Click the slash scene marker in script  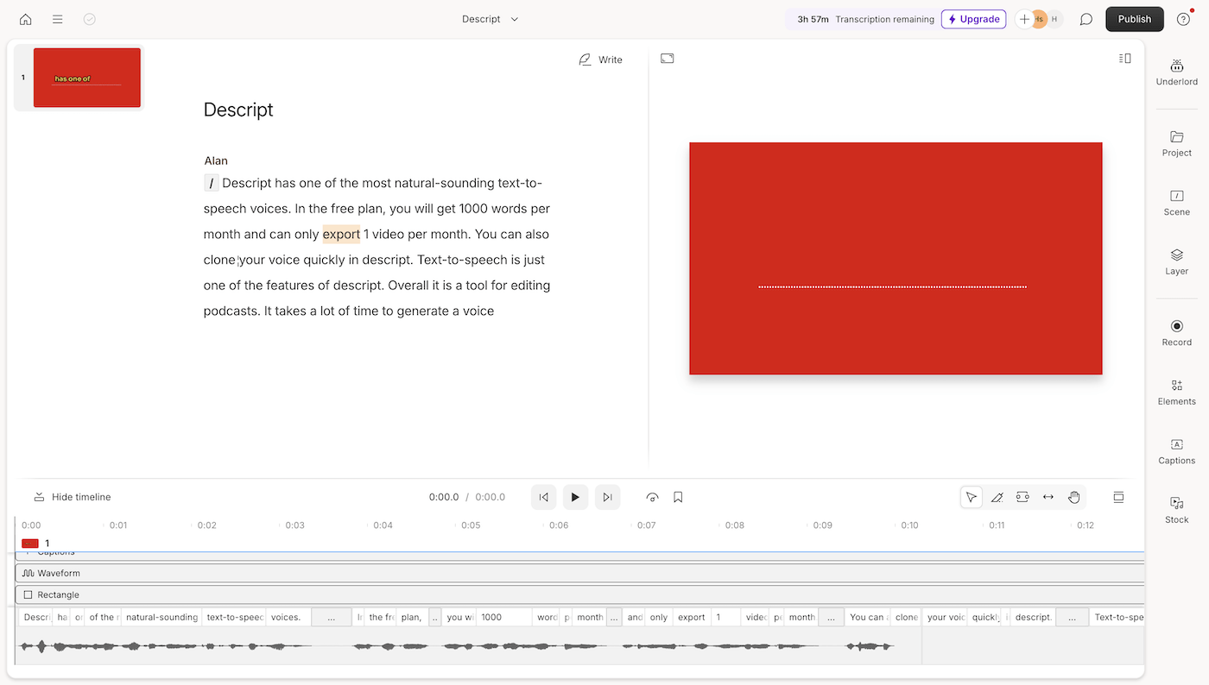[x=212, y=183]
